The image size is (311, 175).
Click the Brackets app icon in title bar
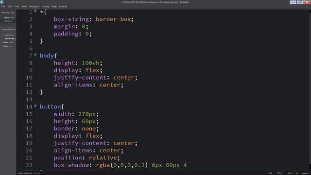(2, 2)
